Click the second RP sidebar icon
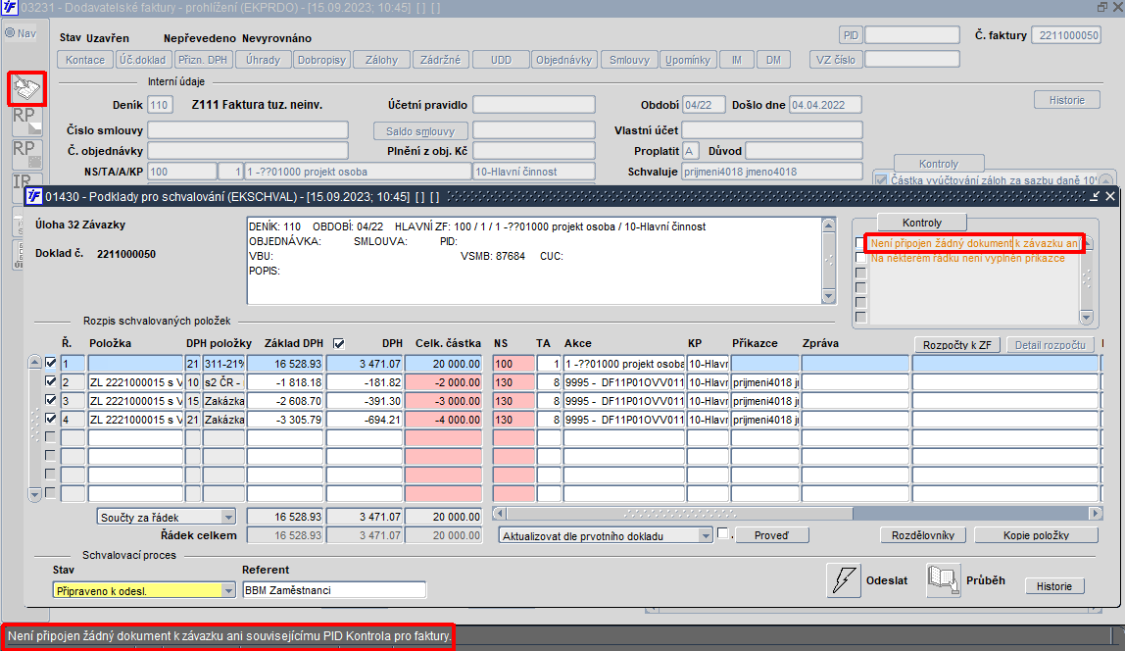Viewport: 1125px width, 651px height. pos(26,154)
